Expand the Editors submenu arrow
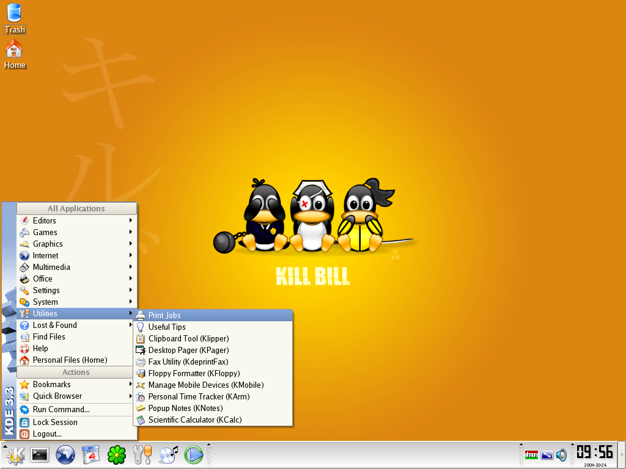The height and width of the screenshot is (469, 626). [x=131, y=220]
